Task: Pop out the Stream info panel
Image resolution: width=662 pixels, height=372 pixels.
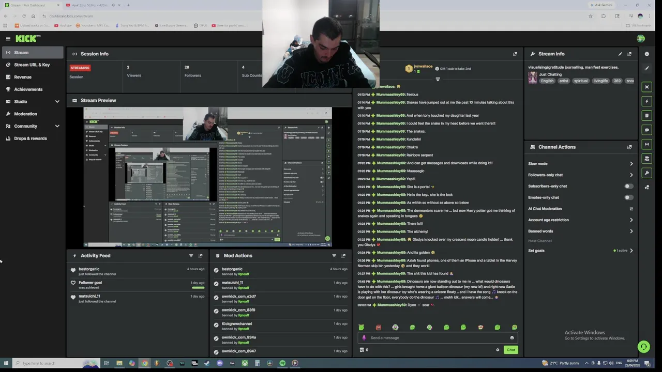Action: 629,54
